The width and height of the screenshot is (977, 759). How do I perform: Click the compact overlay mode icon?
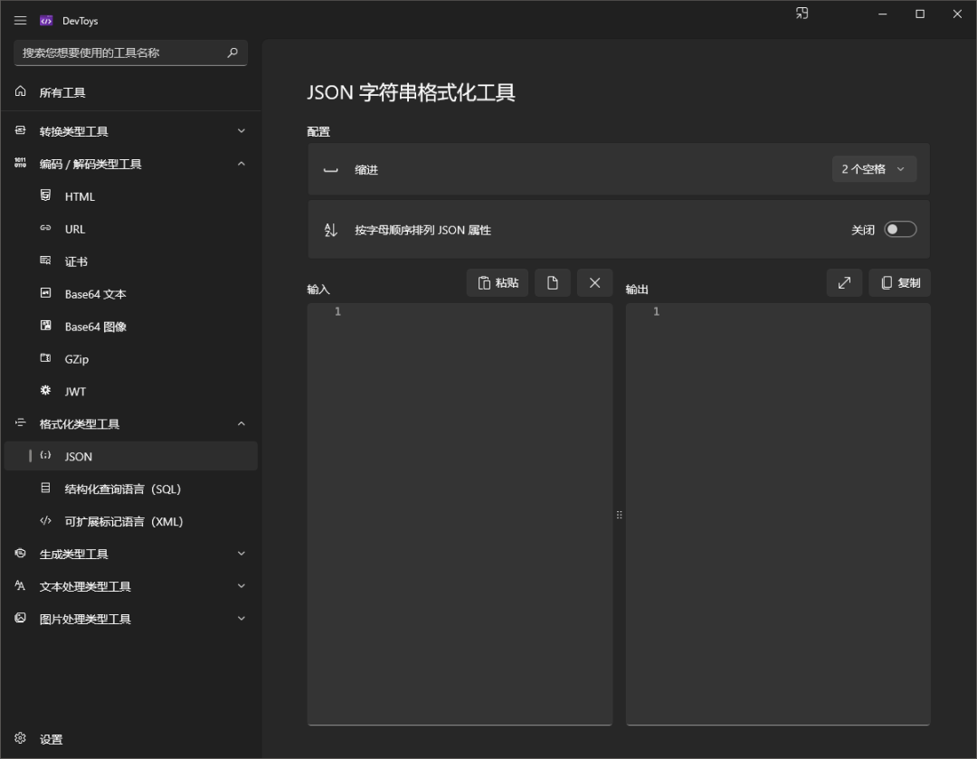pyautogui.click(x=802, y=14)
